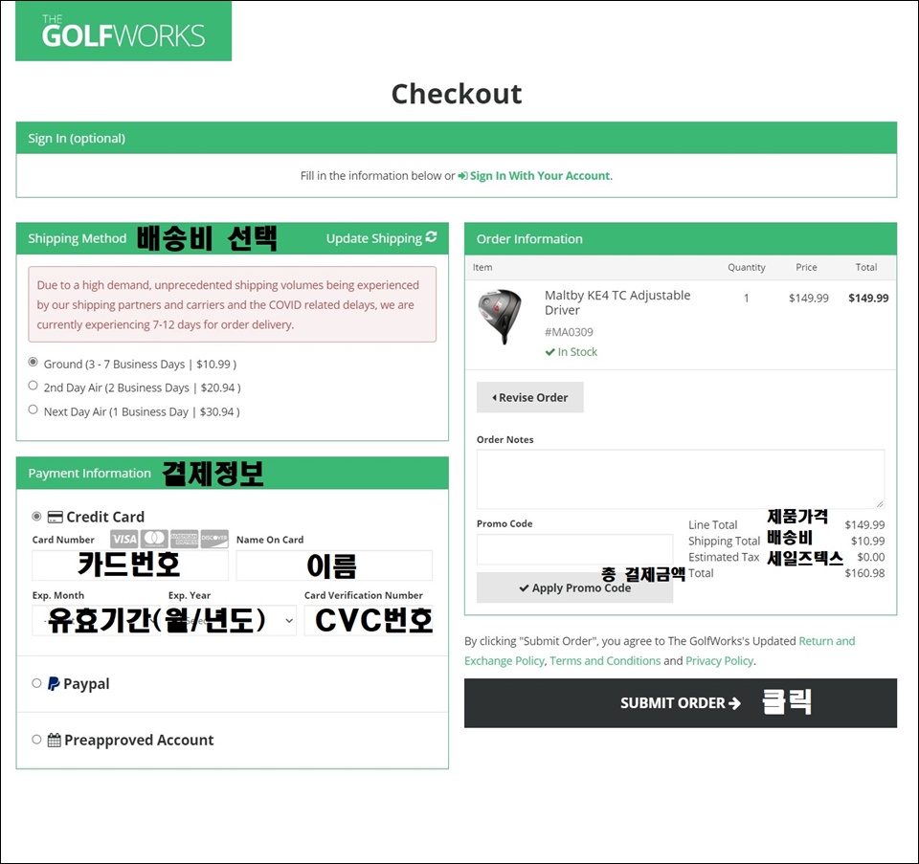Click the American Express card icon
The image size is (919, 864).
tap(185, 539)
